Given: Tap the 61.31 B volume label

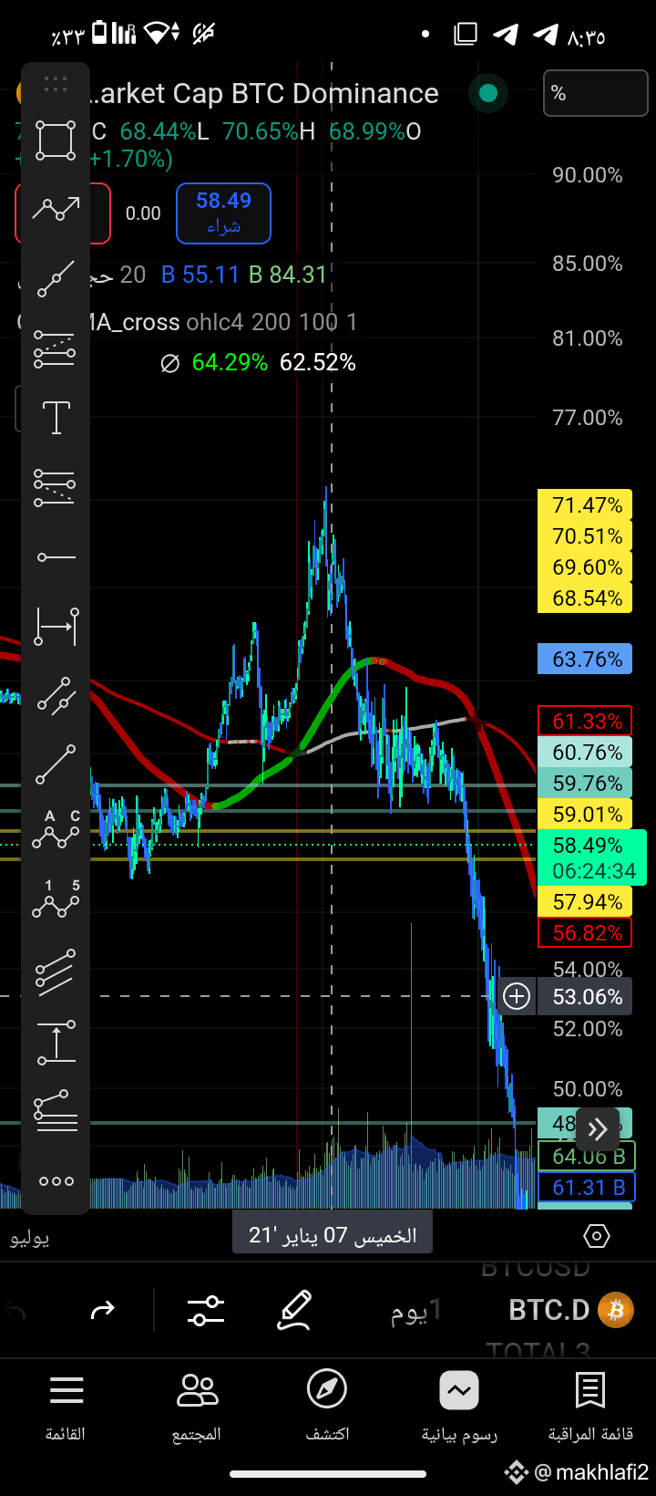Looking at the screenshot, I should (x=588, y=1188).
